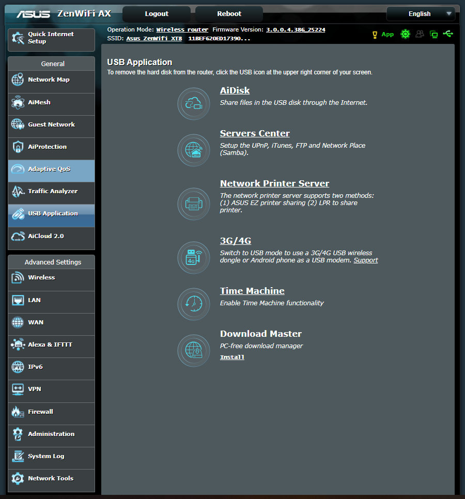This screenshot has height=499, width=465.
Task: Click the Asus_ZenWifi_XT8 SSID link
Action: [154, 39]
